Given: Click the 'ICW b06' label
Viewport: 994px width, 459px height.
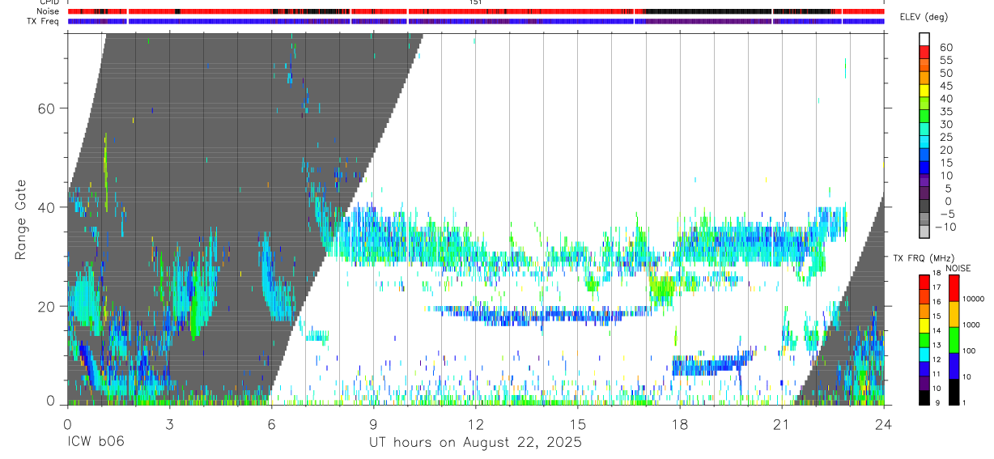Looking at the screenshot, I should tap(96, 442).
